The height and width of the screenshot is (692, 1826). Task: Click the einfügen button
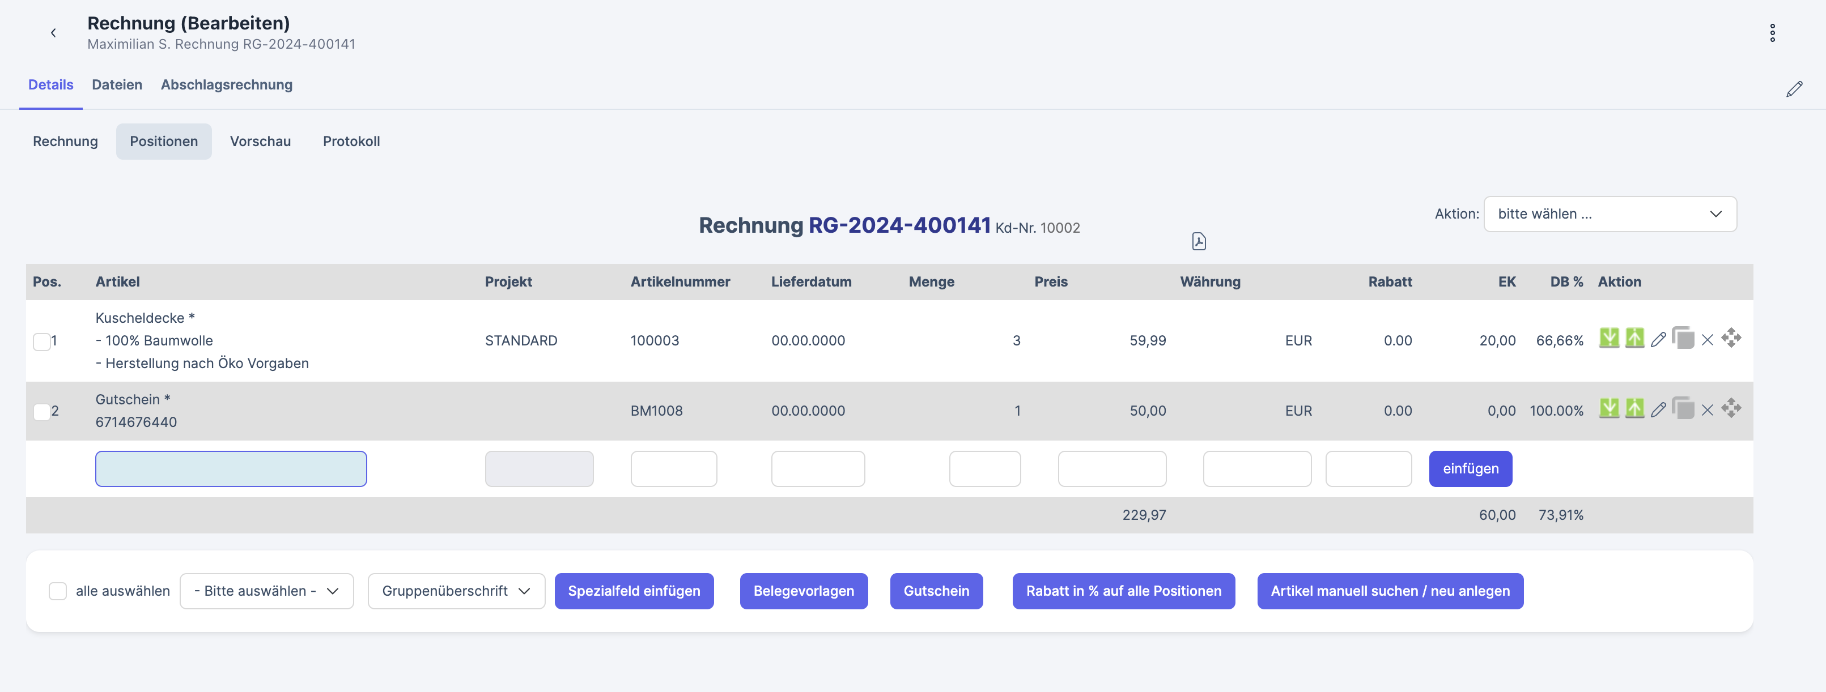pos(1470,469)
